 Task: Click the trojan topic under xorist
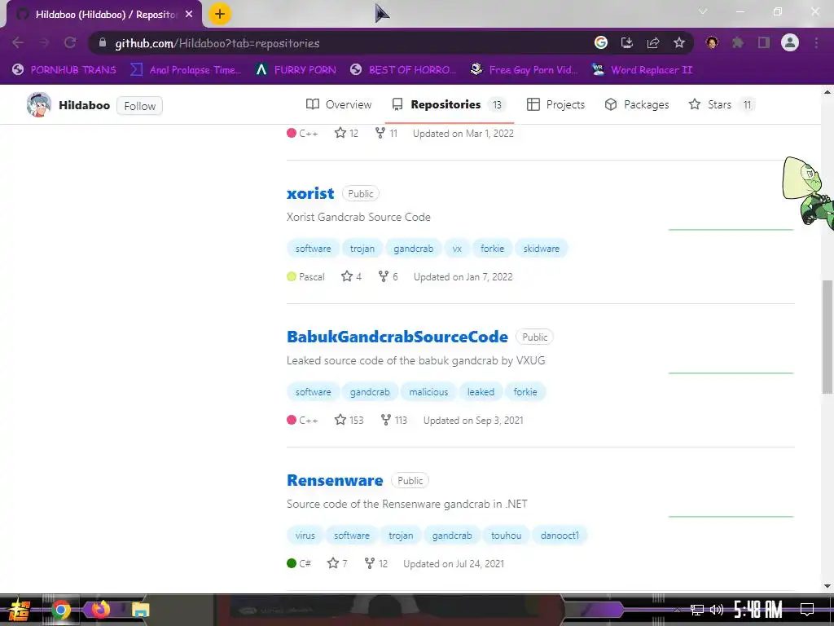coord(362,248)
